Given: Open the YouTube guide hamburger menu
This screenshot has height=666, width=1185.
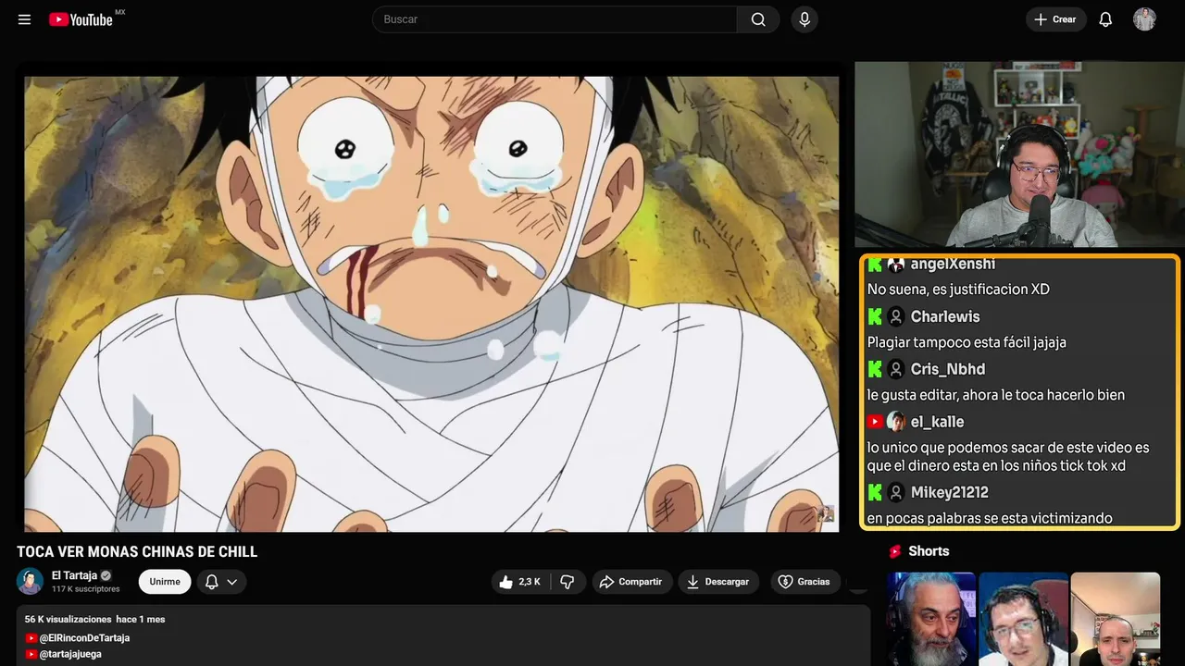Looking at the screenshot, I should point(25,19).
